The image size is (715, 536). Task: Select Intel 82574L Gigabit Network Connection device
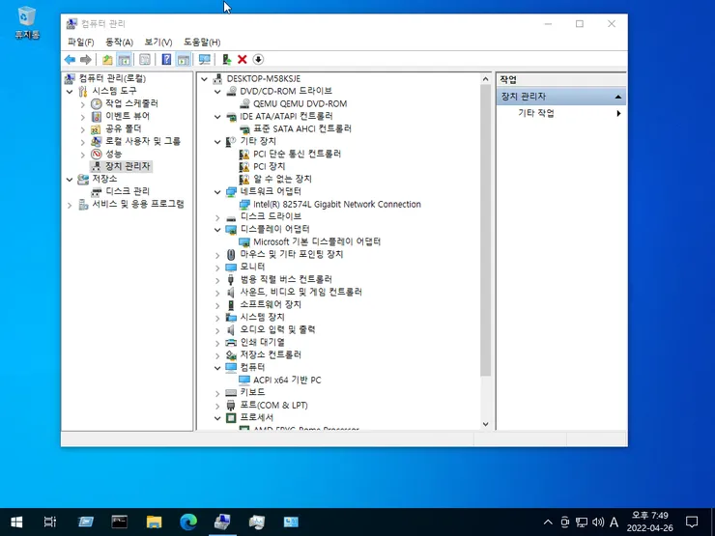coord(337,204)
